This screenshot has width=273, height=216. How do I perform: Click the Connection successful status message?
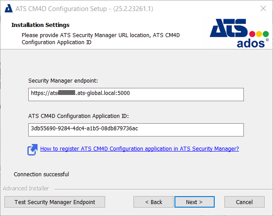(42, 174)
